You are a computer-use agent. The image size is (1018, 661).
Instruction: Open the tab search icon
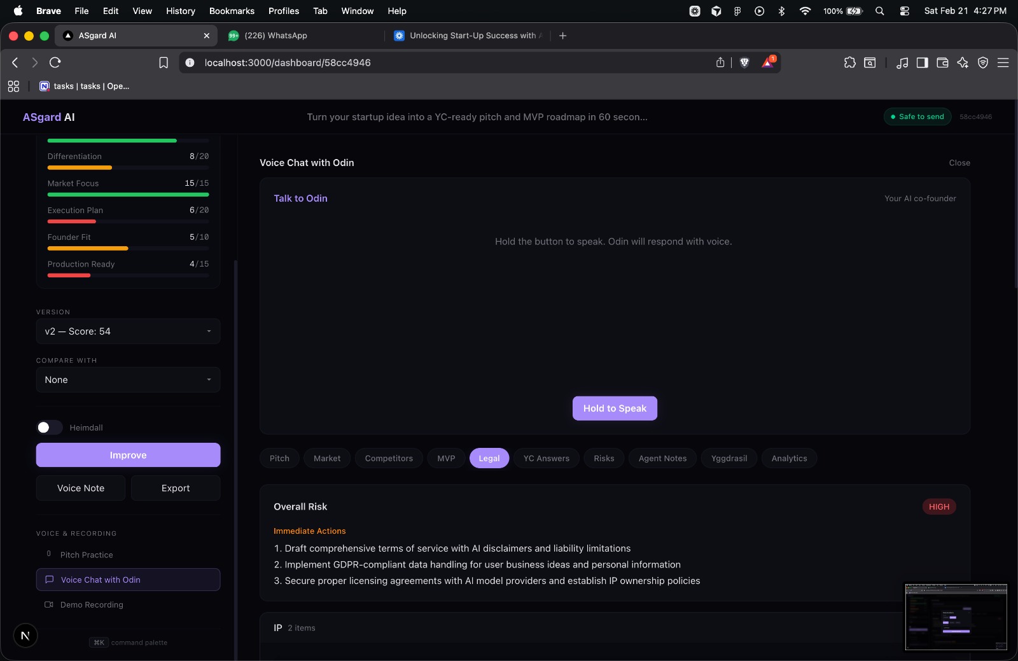[870, 62]
